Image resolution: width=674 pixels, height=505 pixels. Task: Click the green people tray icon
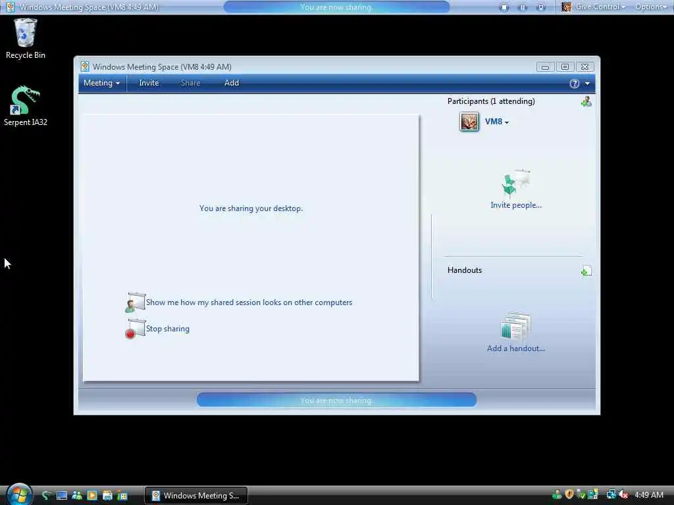coord(557,494)
